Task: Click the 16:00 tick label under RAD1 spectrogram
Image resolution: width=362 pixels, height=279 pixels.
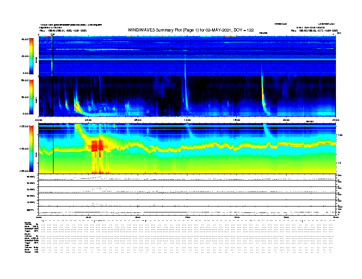Action: 236,120
